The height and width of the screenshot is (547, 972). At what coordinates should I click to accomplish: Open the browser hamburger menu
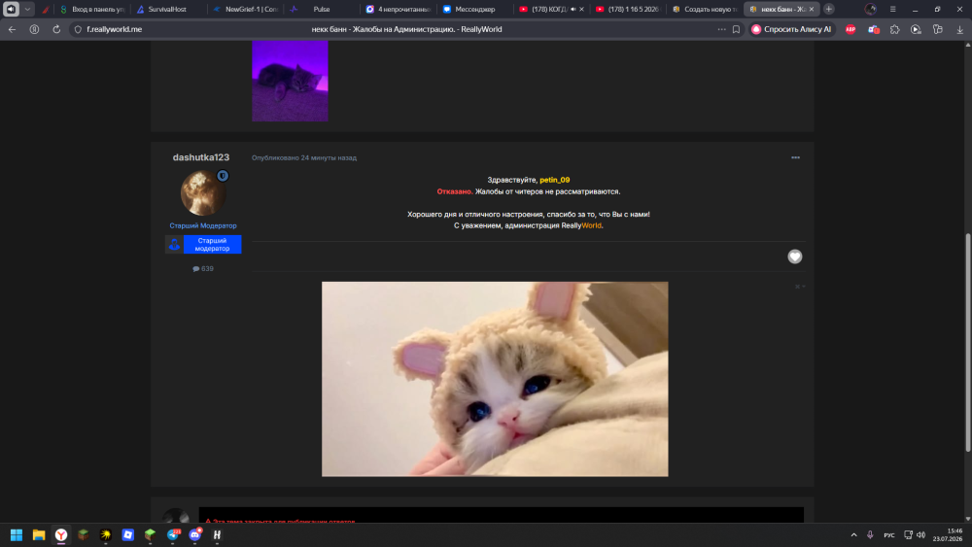click(892, 10)
